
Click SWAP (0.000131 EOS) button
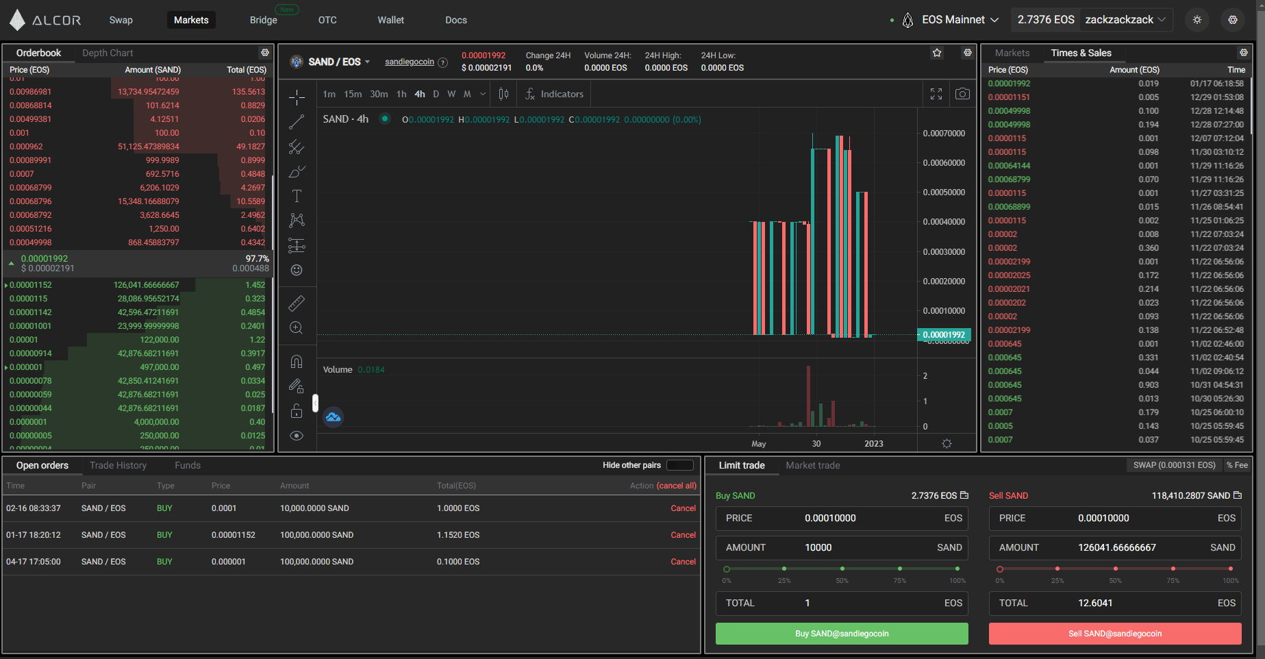coord(1174,465)
